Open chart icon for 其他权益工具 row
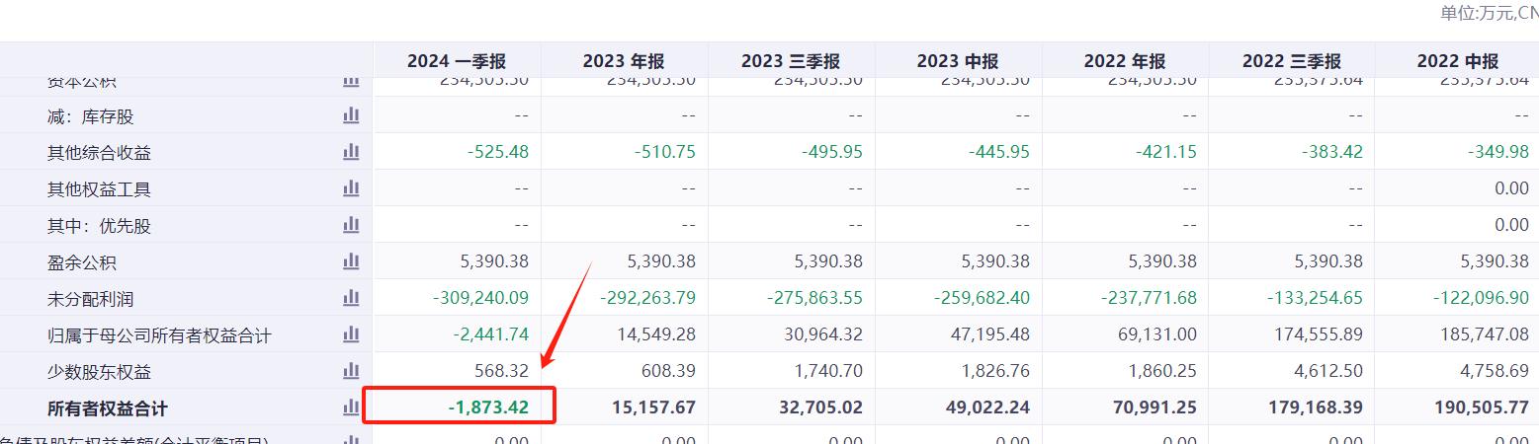This screenshot has width=1539, height=444. tap(351, 188)
